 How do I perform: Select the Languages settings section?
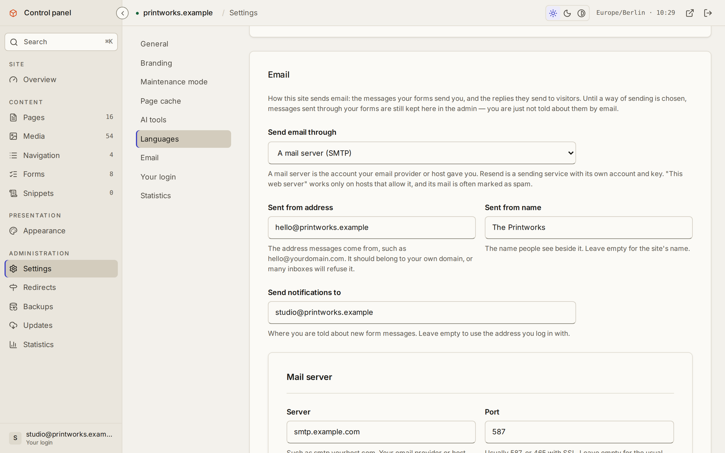tap(183, 139)
